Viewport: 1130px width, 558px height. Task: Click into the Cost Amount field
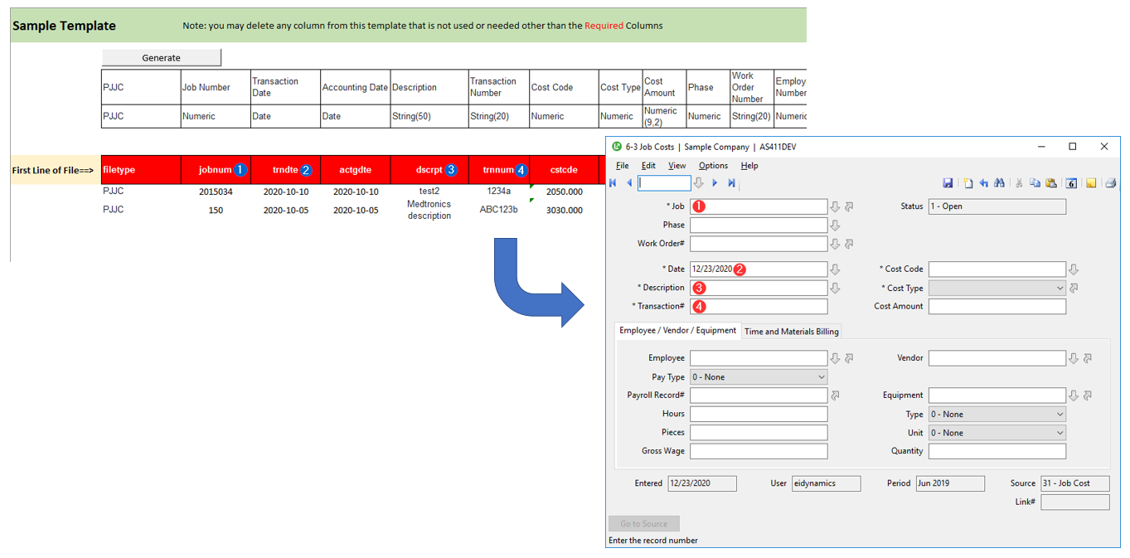(997, 307)
